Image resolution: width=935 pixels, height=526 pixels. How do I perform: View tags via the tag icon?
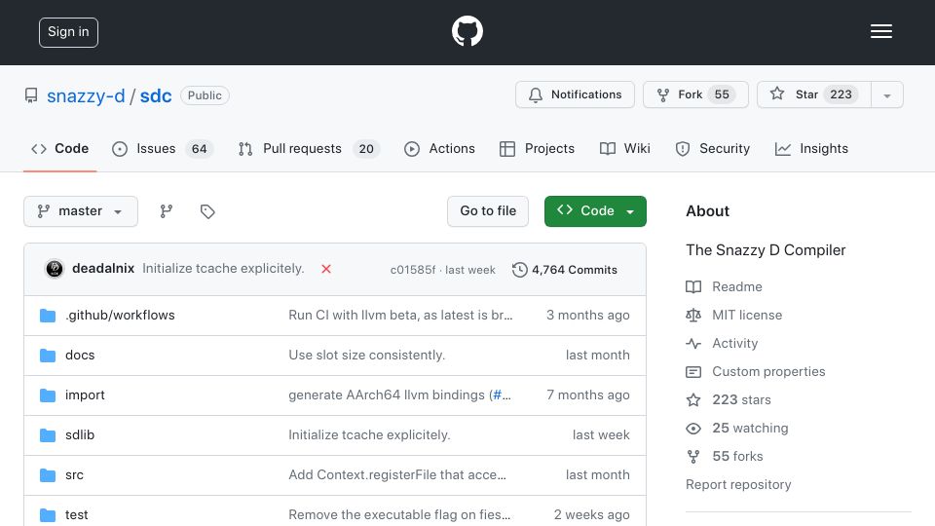click(207, 211)
